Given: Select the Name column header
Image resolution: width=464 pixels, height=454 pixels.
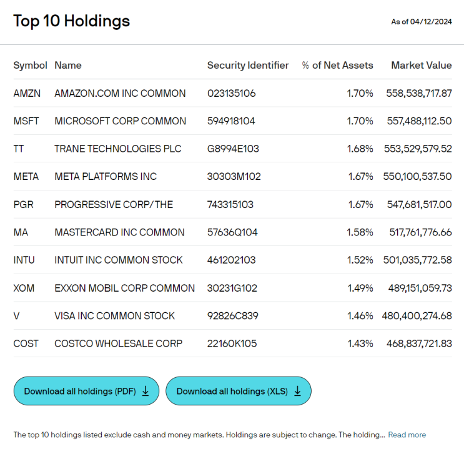Looking at the screenshot, I should 68,65.
